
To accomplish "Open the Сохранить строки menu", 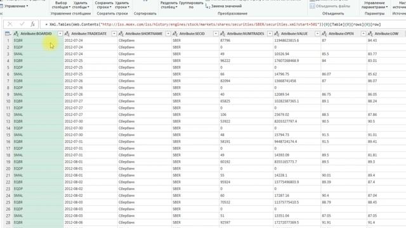I will (103, 5).
